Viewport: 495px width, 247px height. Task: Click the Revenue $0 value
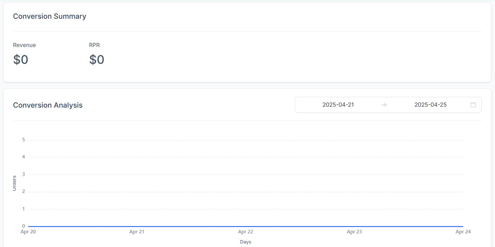click(x=21, y=60)
